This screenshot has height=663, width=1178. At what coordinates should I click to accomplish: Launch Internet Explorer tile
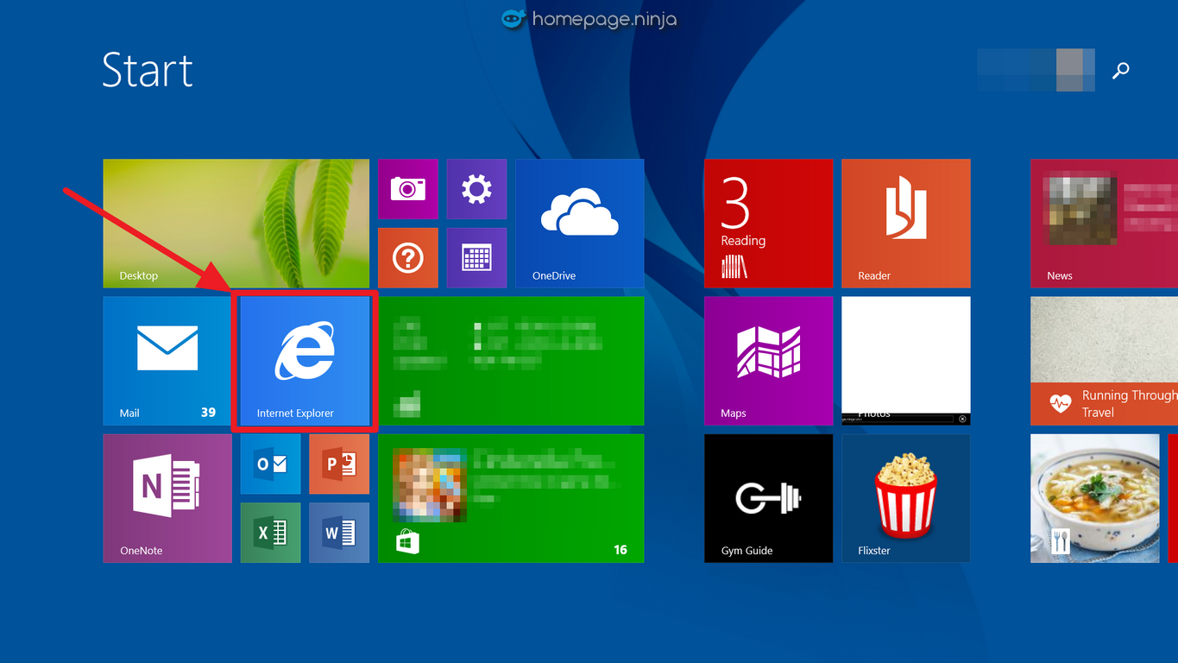[x=305, y=361]
